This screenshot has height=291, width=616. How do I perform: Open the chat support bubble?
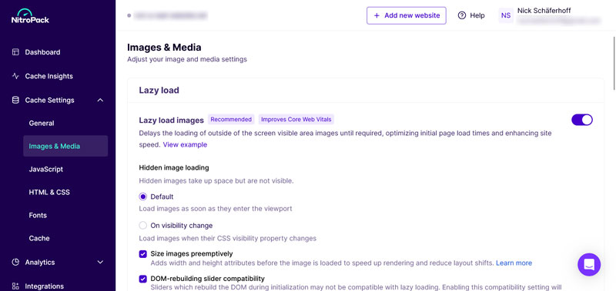(589, 264)
